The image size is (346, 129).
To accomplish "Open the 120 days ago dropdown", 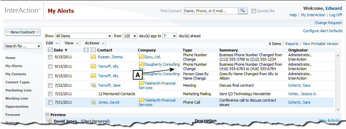I will [x=130, y=36].
